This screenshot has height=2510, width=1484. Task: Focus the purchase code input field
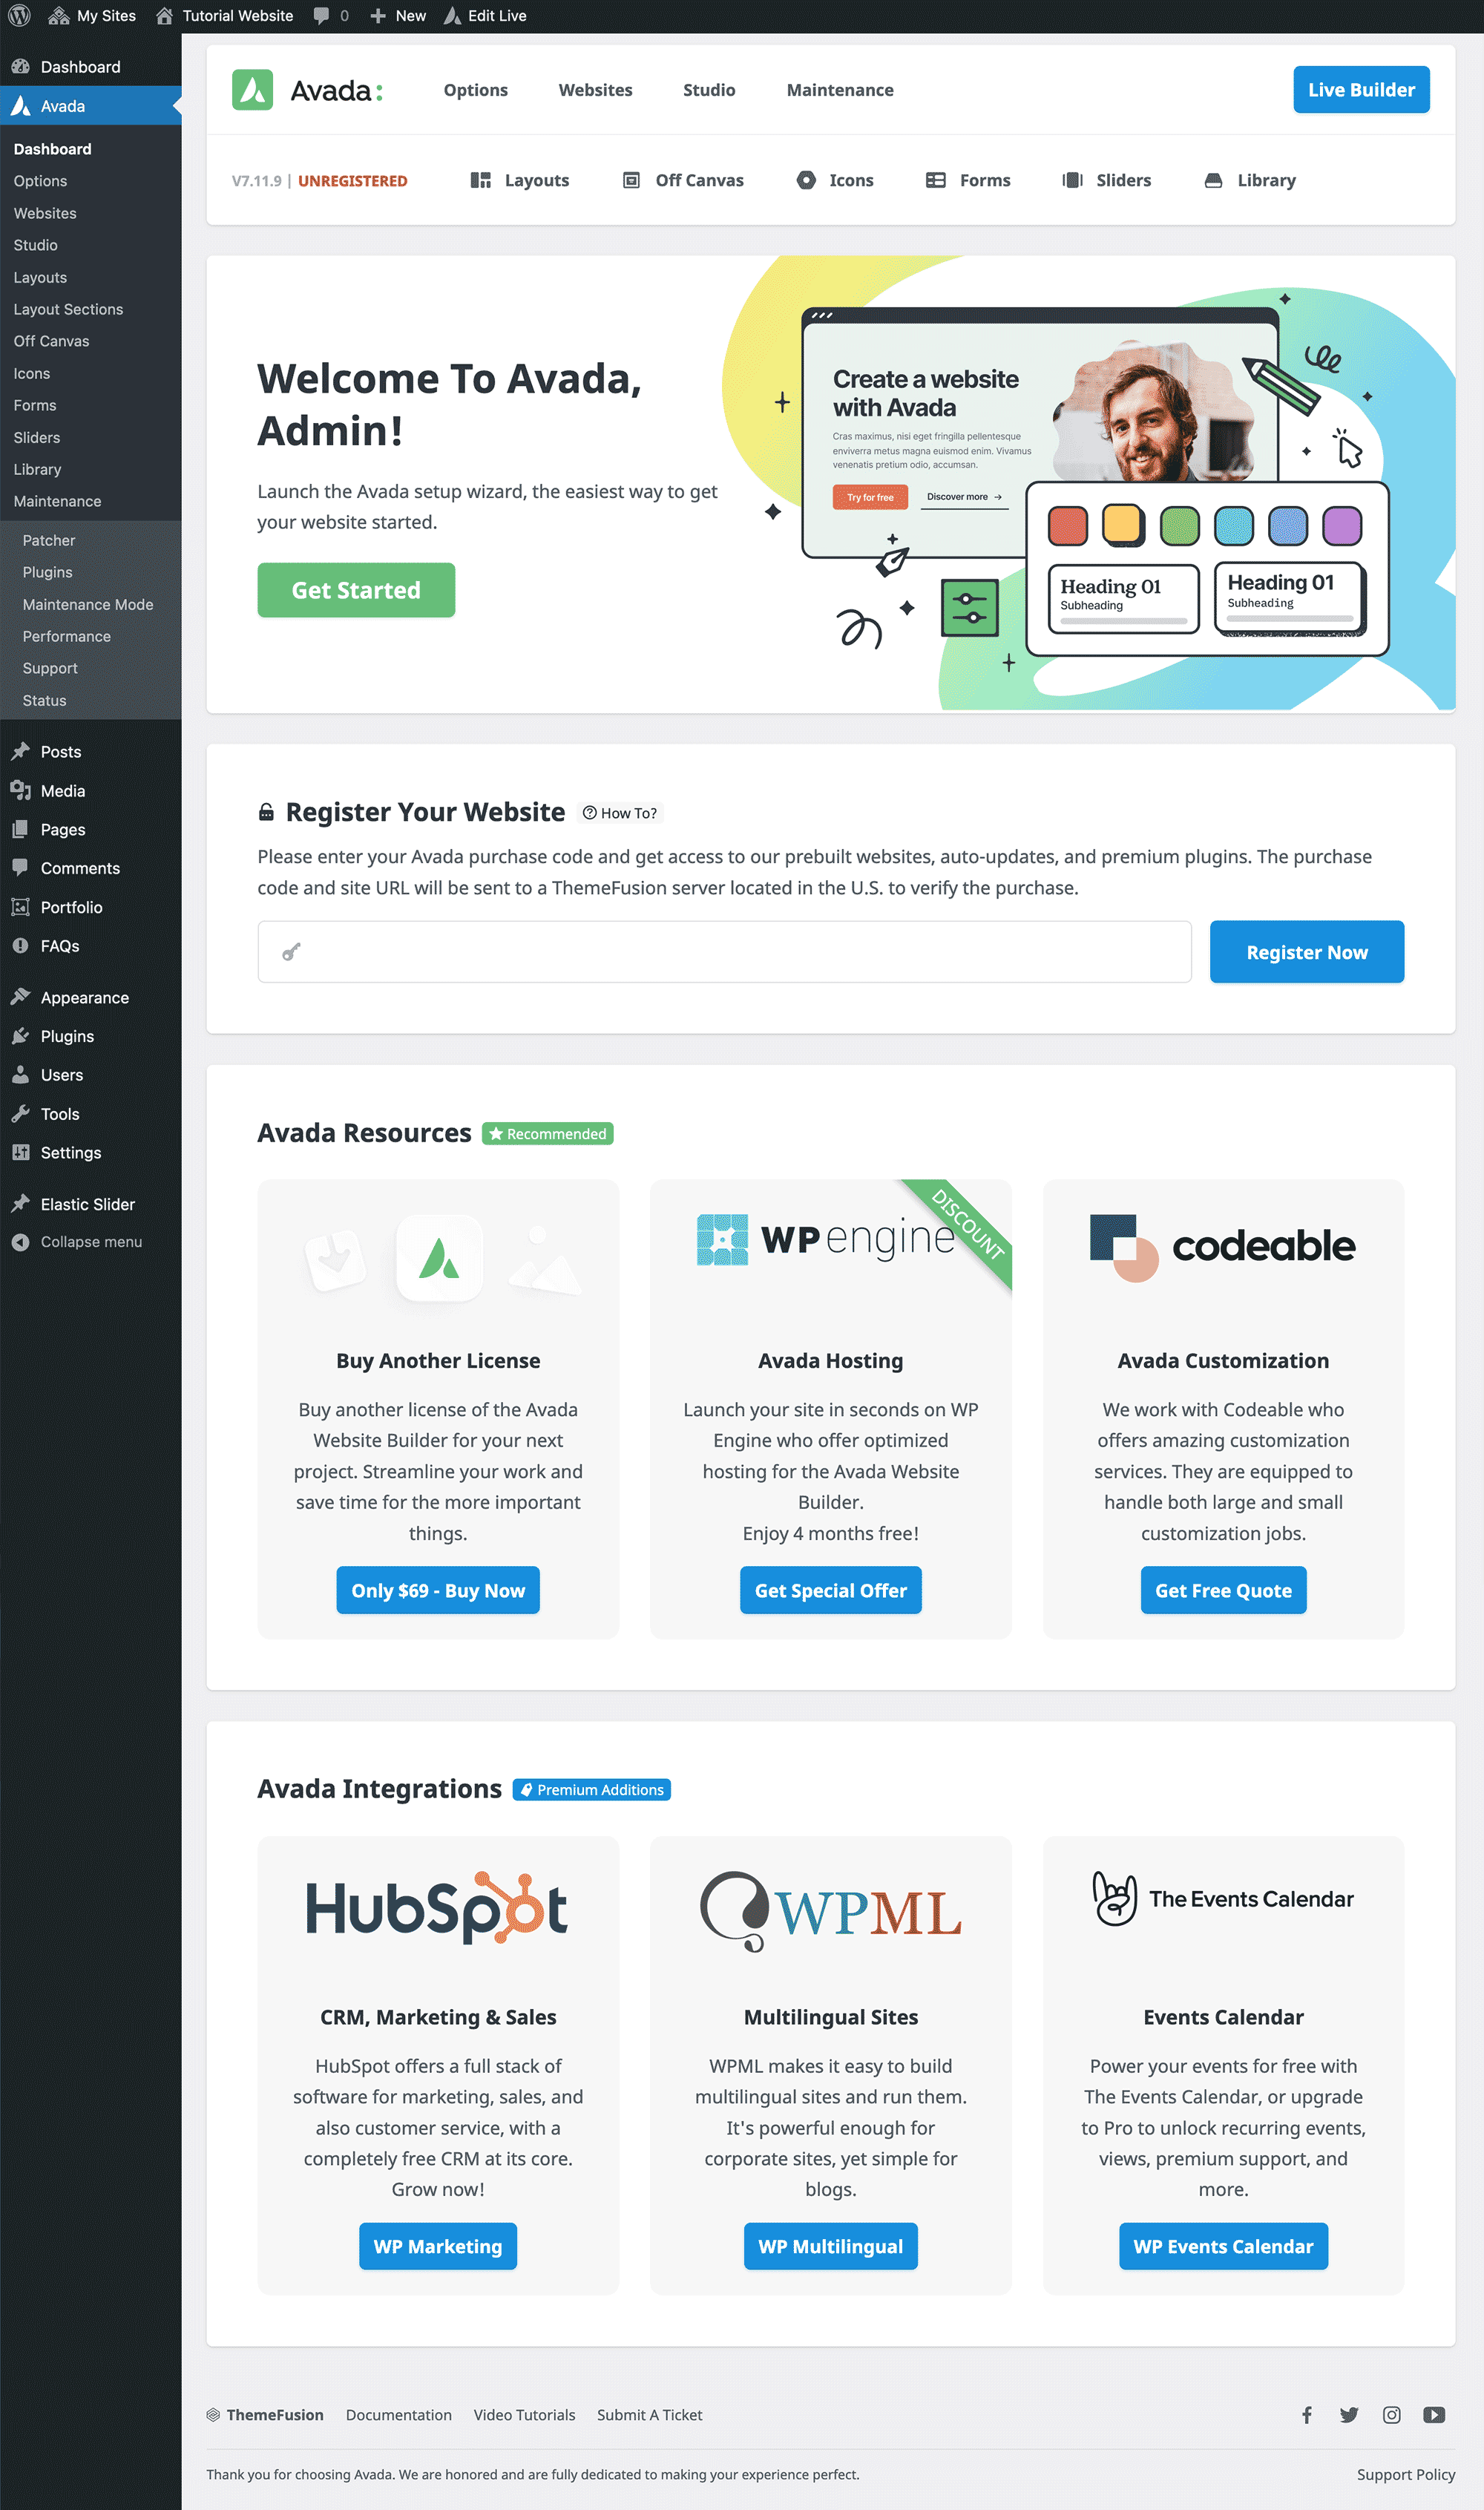724,952
